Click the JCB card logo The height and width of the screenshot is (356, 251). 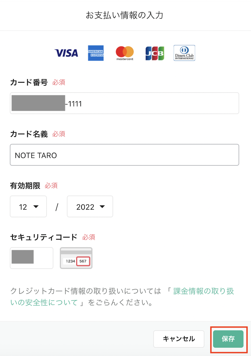tap(155, 53)
